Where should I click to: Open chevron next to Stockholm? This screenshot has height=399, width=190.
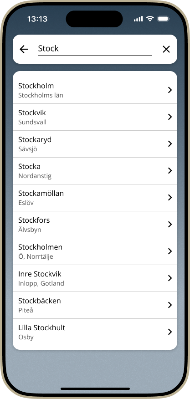coord(170,90)
